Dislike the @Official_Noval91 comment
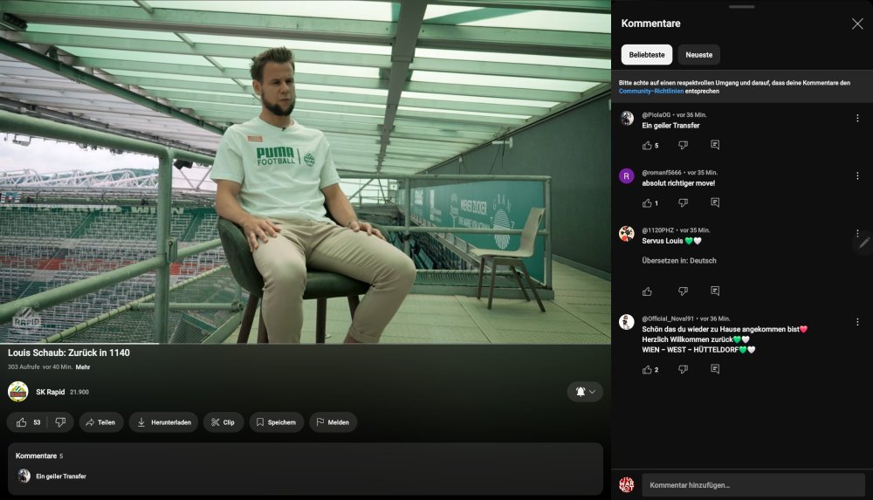Image resolution: width=873 pixels, height=500 pixels. coord(684,370)
